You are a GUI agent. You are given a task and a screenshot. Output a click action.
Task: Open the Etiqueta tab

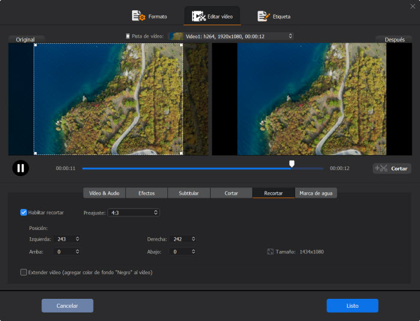click(x=274, y=16)
